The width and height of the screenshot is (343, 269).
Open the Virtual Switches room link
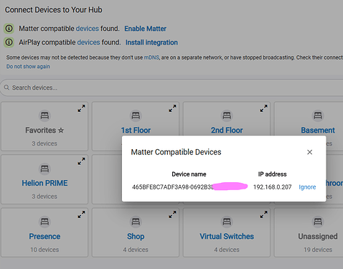(227, 236)
